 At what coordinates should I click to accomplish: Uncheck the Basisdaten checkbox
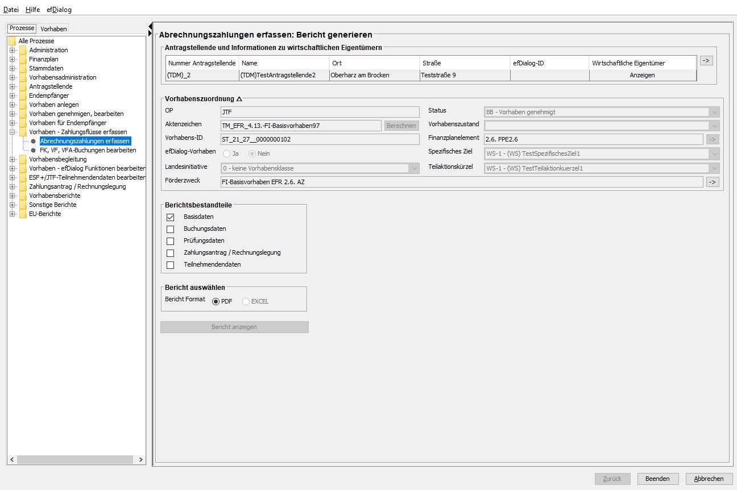pos(170,217)
